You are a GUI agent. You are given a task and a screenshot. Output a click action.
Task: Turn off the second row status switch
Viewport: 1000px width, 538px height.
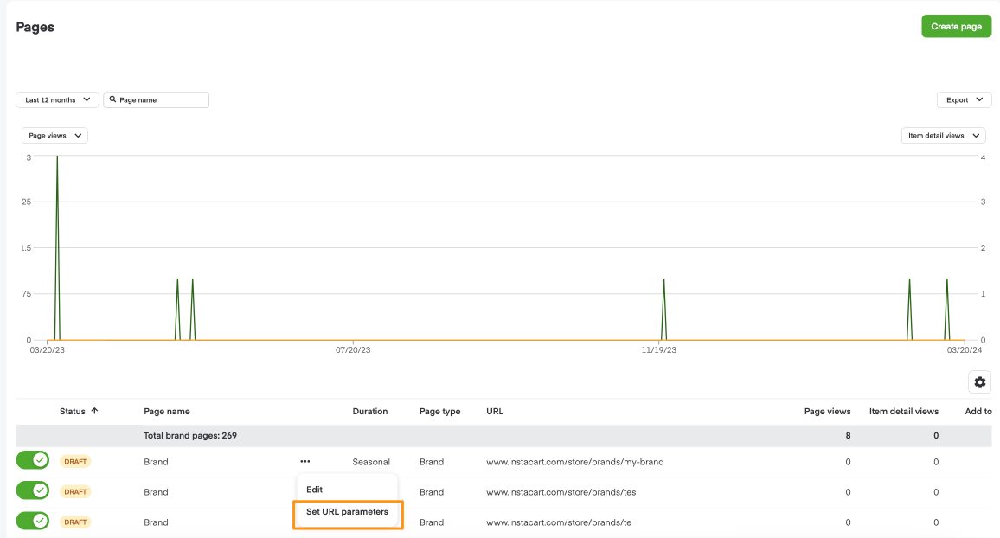click(x=32, y=490)
